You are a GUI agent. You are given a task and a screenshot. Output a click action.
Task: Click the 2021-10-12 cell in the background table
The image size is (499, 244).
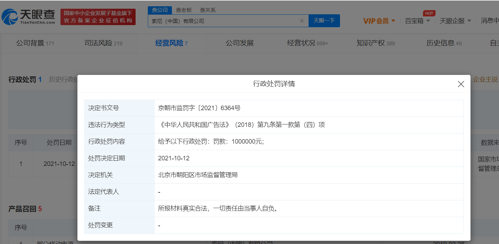(59, 163)
